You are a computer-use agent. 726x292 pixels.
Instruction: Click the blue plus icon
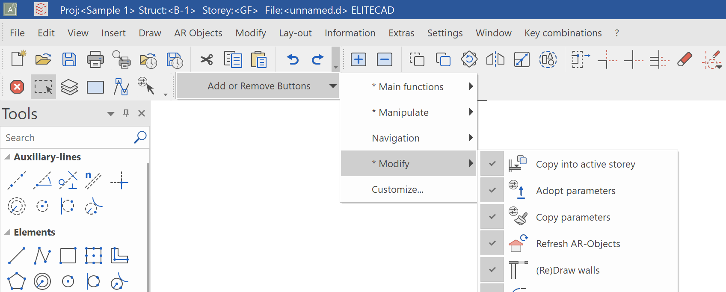coord(359,59)
